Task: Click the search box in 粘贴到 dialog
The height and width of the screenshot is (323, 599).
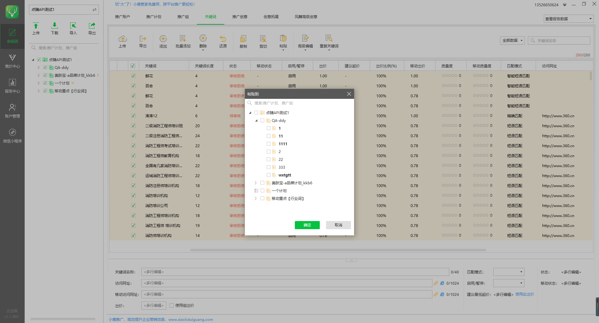Action: tap(299, 103)
